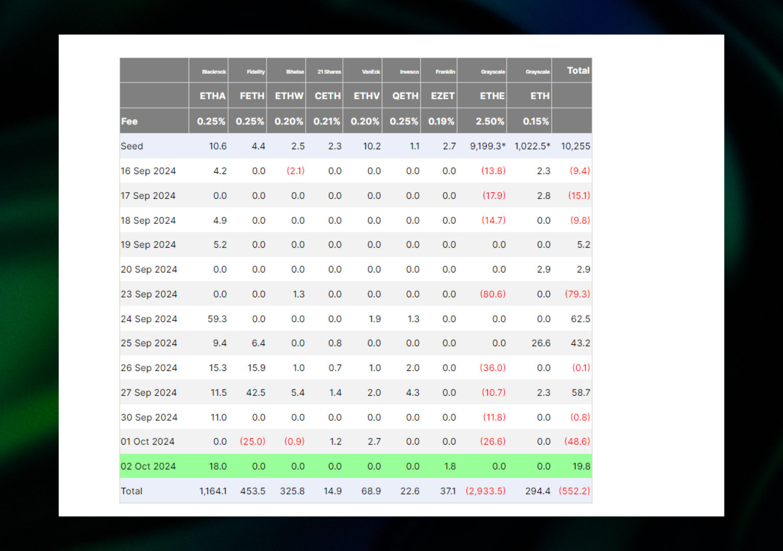The image size is (783, 551).
Task: Select the Seed row label
Action: [132, 146]
